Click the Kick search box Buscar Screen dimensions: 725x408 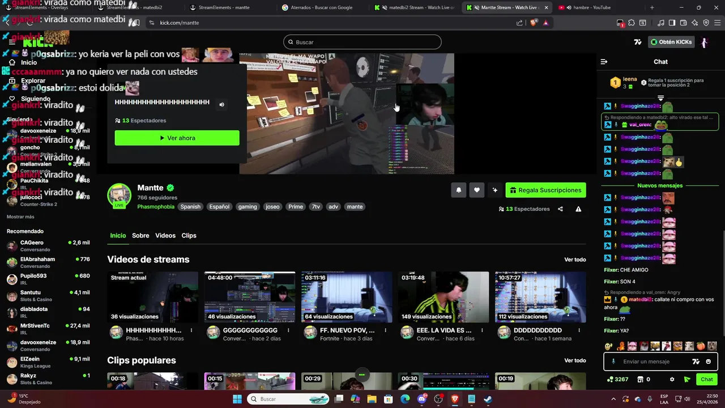click(362, 42)
